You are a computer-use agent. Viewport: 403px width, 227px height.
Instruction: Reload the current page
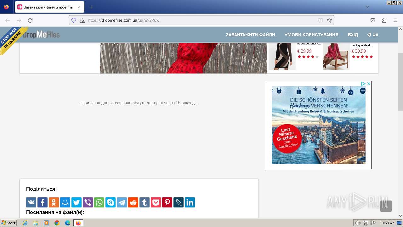(x=30, y=20)
